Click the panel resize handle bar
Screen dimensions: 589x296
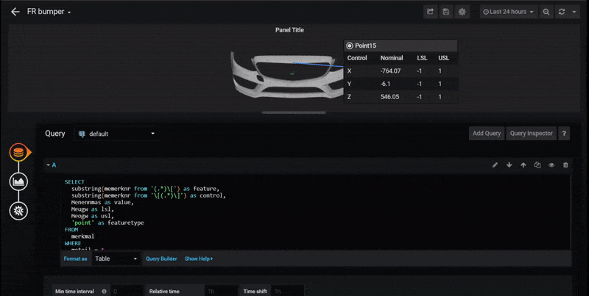pyautogui.click(x=294, y=112)
